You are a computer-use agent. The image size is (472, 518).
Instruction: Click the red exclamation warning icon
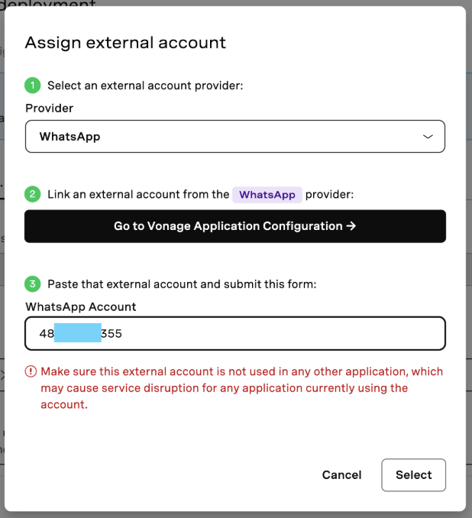pos(31,371)
